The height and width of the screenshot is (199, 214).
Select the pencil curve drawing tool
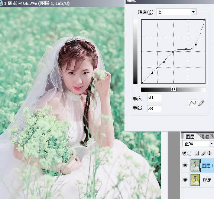[201, 103]
